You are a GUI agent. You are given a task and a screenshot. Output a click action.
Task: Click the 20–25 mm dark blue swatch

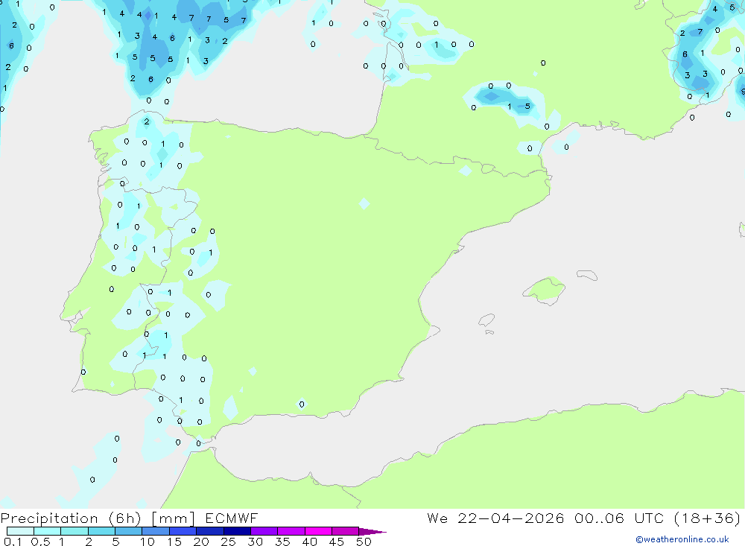pos(210,531)
